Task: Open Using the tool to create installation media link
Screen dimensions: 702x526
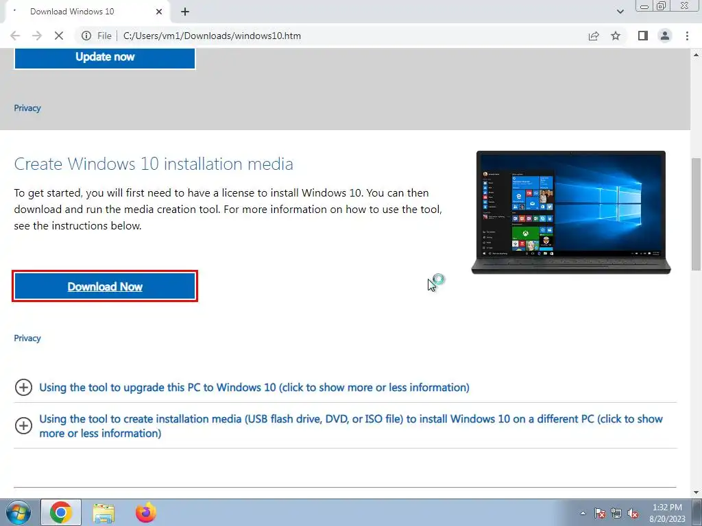Action: [x=351, y=426]
